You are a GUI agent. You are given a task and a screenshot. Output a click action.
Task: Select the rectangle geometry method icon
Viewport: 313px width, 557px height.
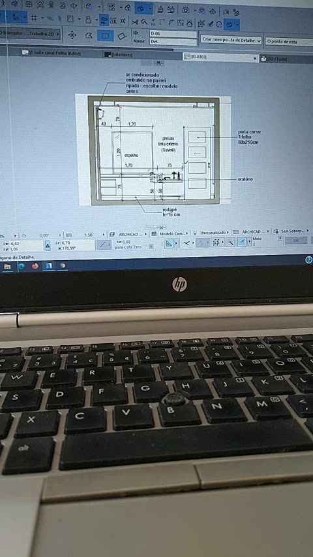[x=105, y=35]
